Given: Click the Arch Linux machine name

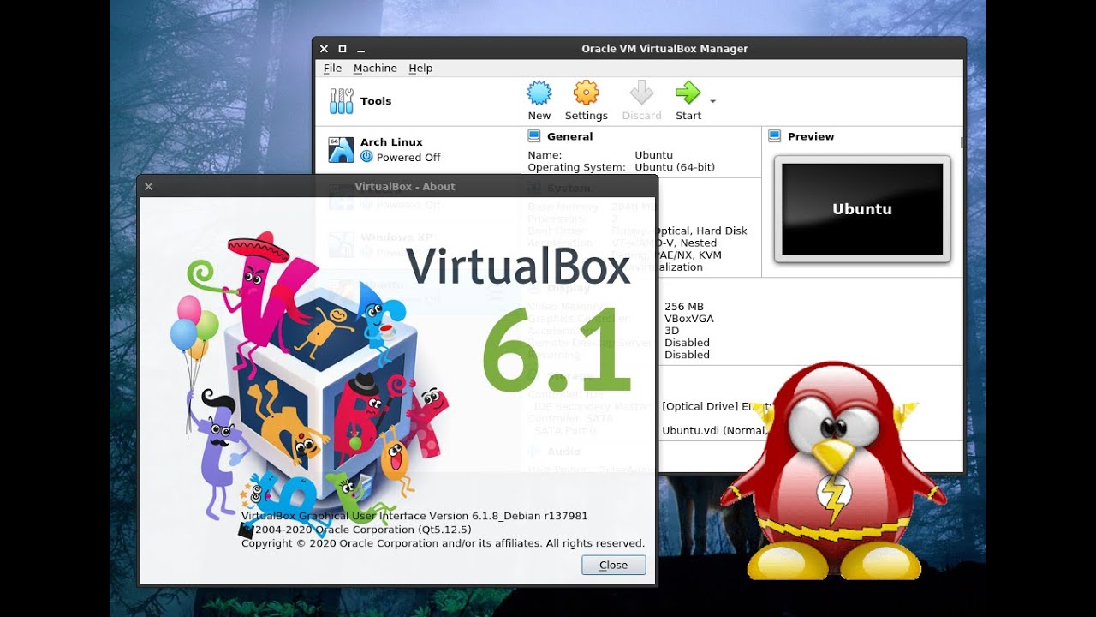Looking at the screenshot, I should 391,142.
